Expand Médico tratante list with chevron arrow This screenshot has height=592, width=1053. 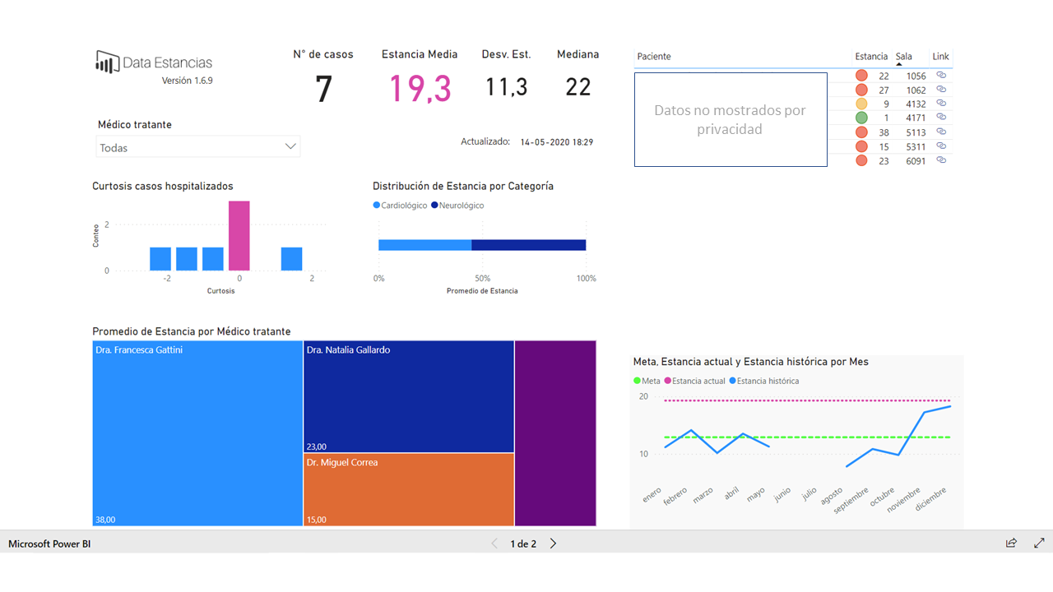[290, 146]
